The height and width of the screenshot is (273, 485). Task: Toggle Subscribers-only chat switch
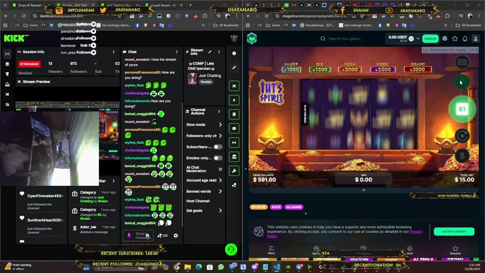tap(218, 147)
